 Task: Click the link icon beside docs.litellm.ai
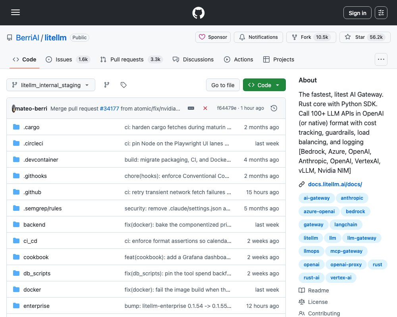302,184
